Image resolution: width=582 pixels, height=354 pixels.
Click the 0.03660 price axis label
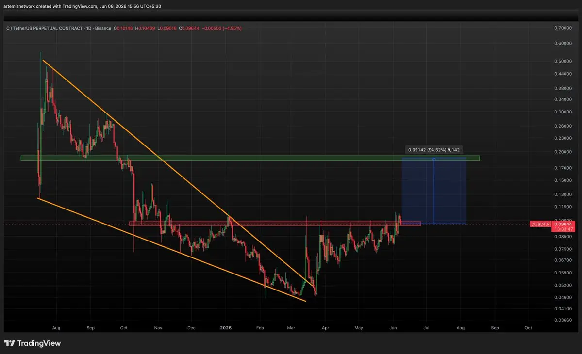563,320
